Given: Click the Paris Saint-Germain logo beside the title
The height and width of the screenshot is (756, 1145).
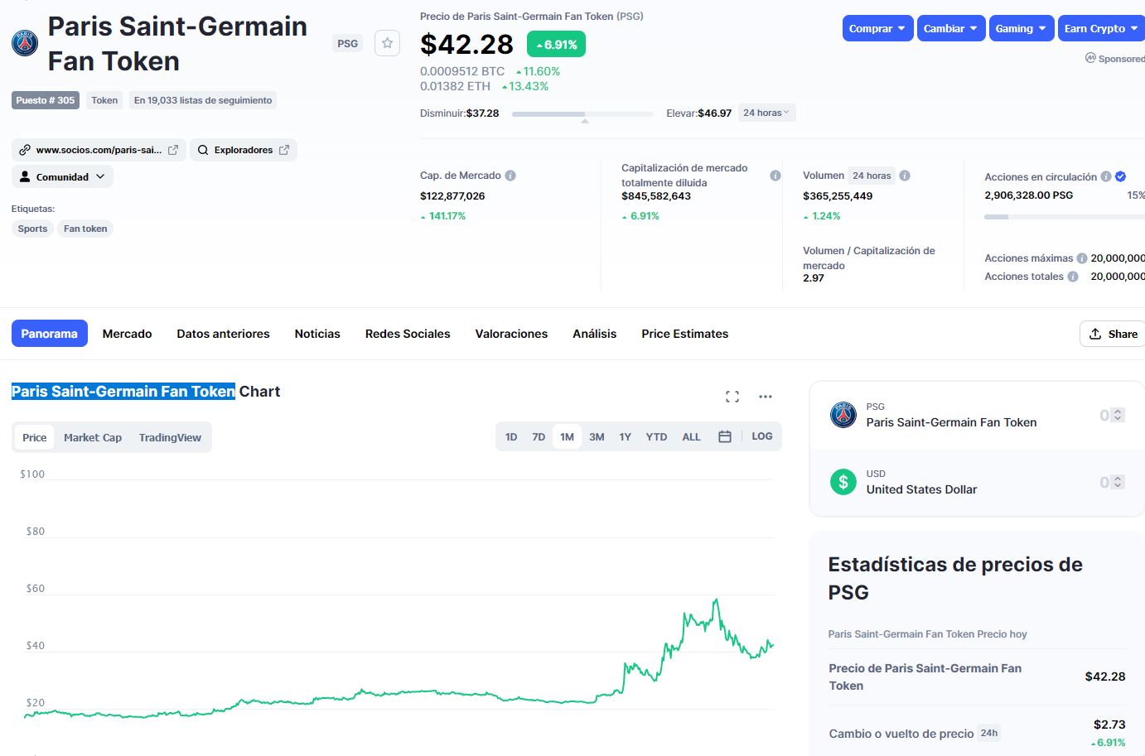Looking at the screenshot, I should point(25,43).
